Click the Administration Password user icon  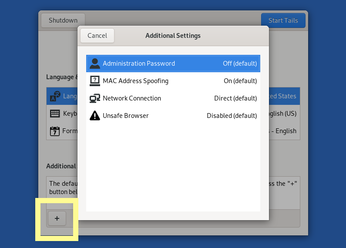94,64
